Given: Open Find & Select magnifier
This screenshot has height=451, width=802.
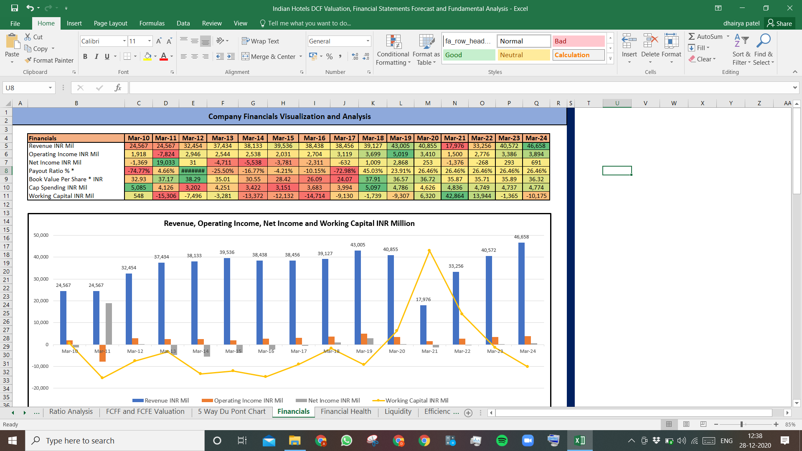Looking at the screenshot, I should click(x=764, y=49).
